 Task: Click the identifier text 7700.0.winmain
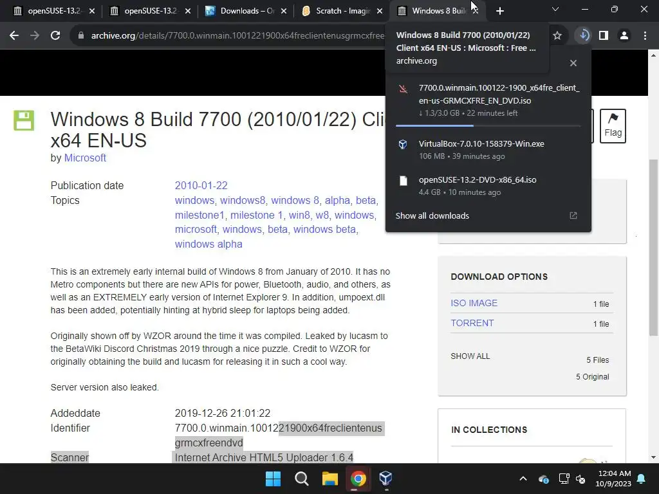(278, 435)
